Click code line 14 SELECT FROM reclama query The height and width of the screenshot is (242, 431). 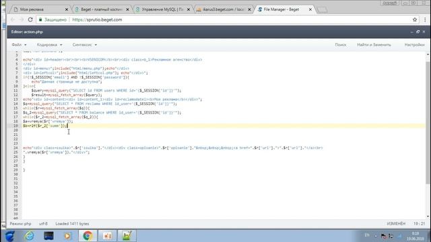pos(100,104)
